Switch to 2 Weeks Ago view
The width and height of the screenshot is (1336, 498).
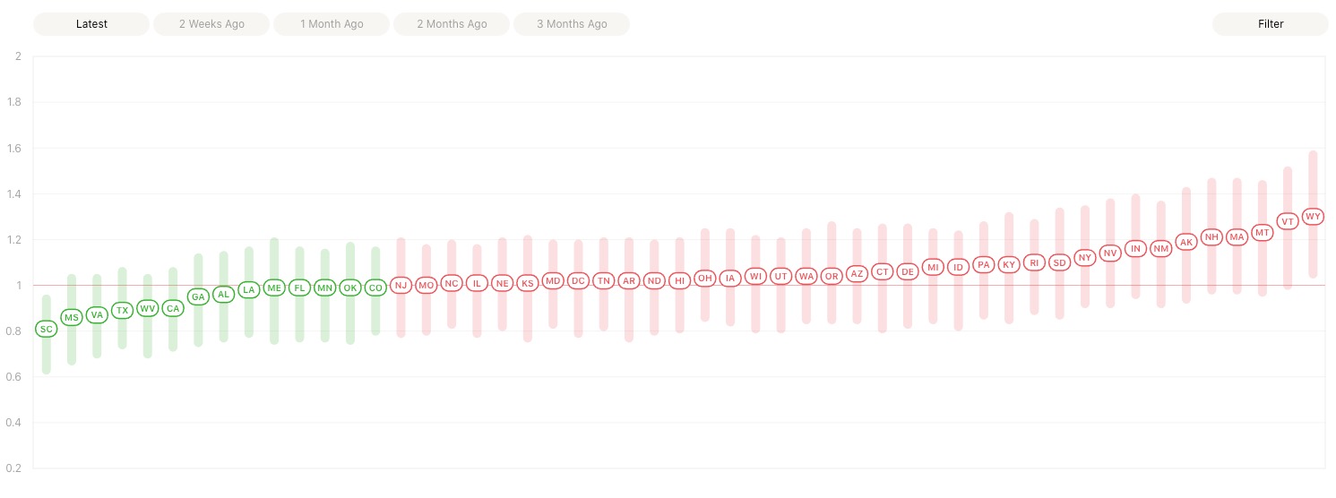(x=211, y=24)
